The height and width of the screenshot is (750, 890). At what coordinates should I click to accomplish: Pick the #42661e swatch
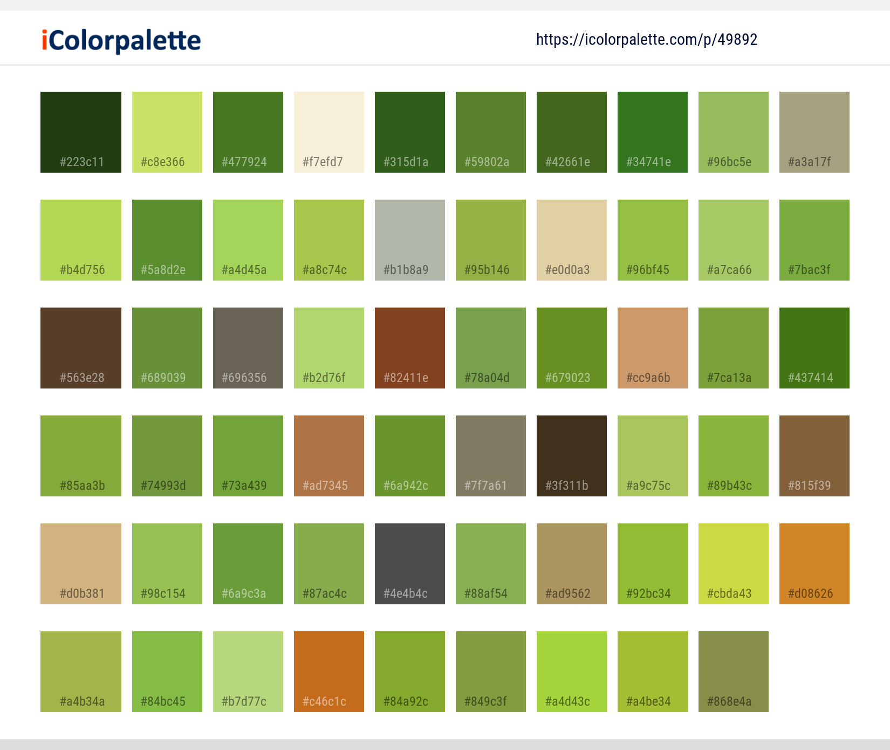coord(572,132)
